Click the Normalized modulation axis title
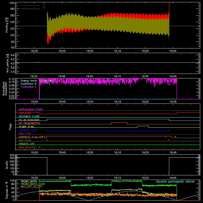Viewport: 203px width, 203px height. [5, 89]
